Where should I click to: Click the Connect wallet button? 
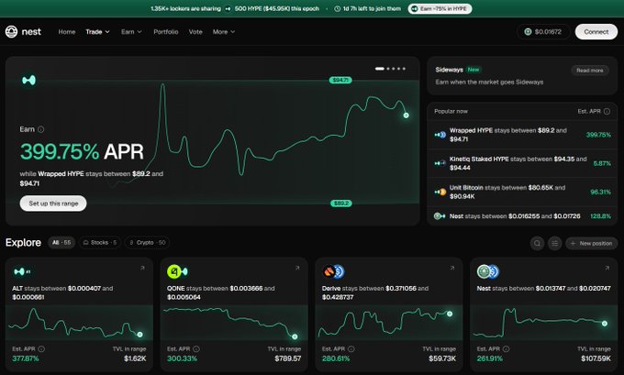[596, 32]
